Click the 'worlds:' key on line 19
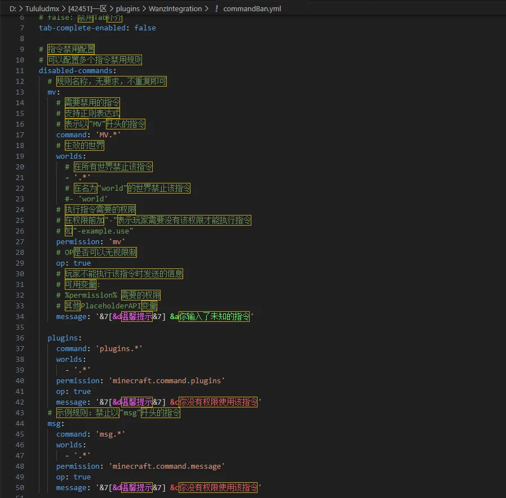The height and width of the screenshot is (498, 506). [x=71, y=156]
